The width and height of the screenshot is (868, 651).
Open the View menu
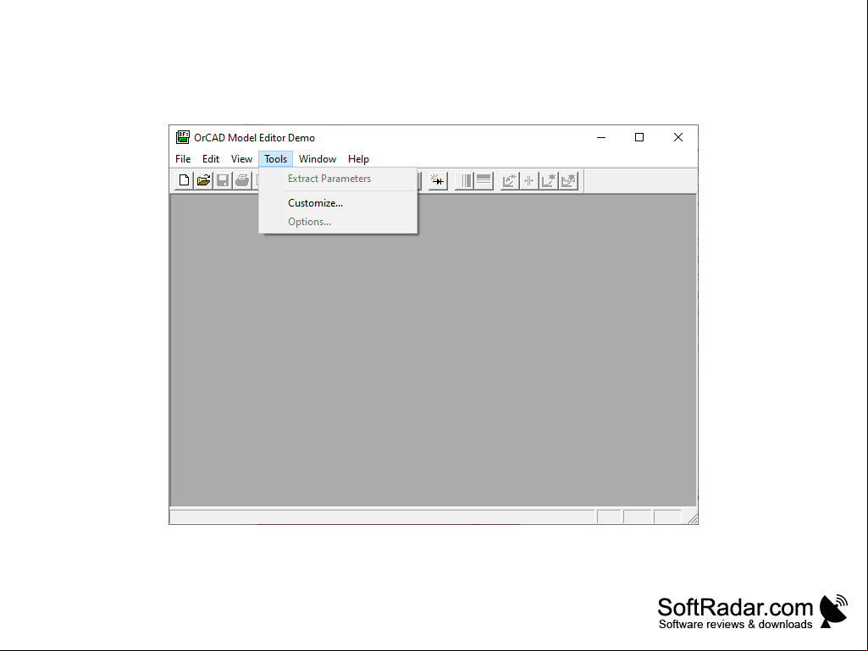pyautogui.click(x=241, y=159)
